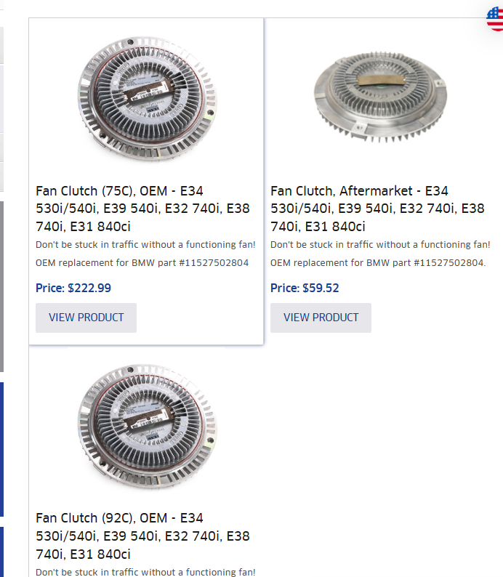The image size is (503, 577).
Task: Click the US flag country selector icon
Action: pyautogui.click(x=495, y=19)
